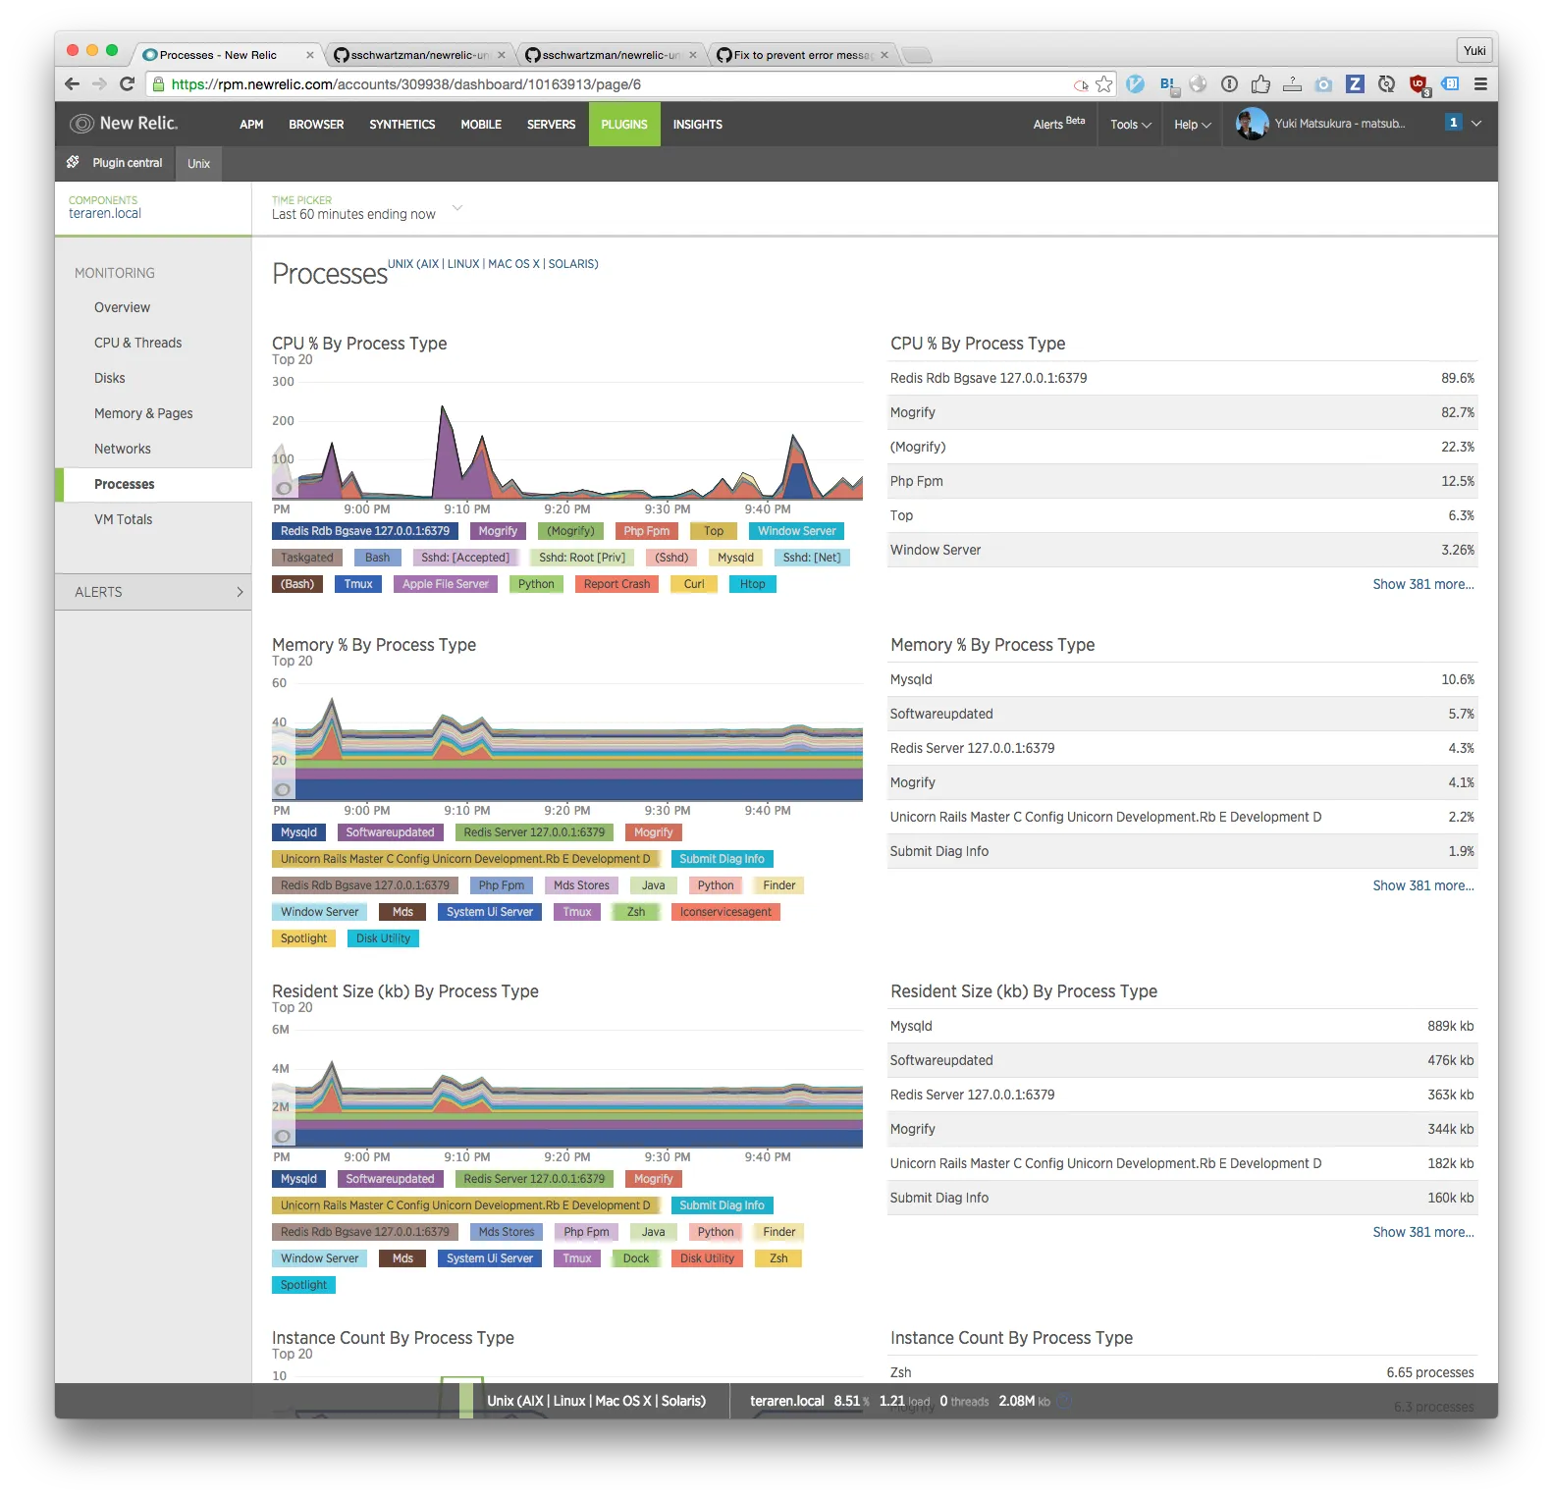Click the circular sync arrows extension icon
This screenshot has width=1553, height=1497.
click(x=1386, y=84)
